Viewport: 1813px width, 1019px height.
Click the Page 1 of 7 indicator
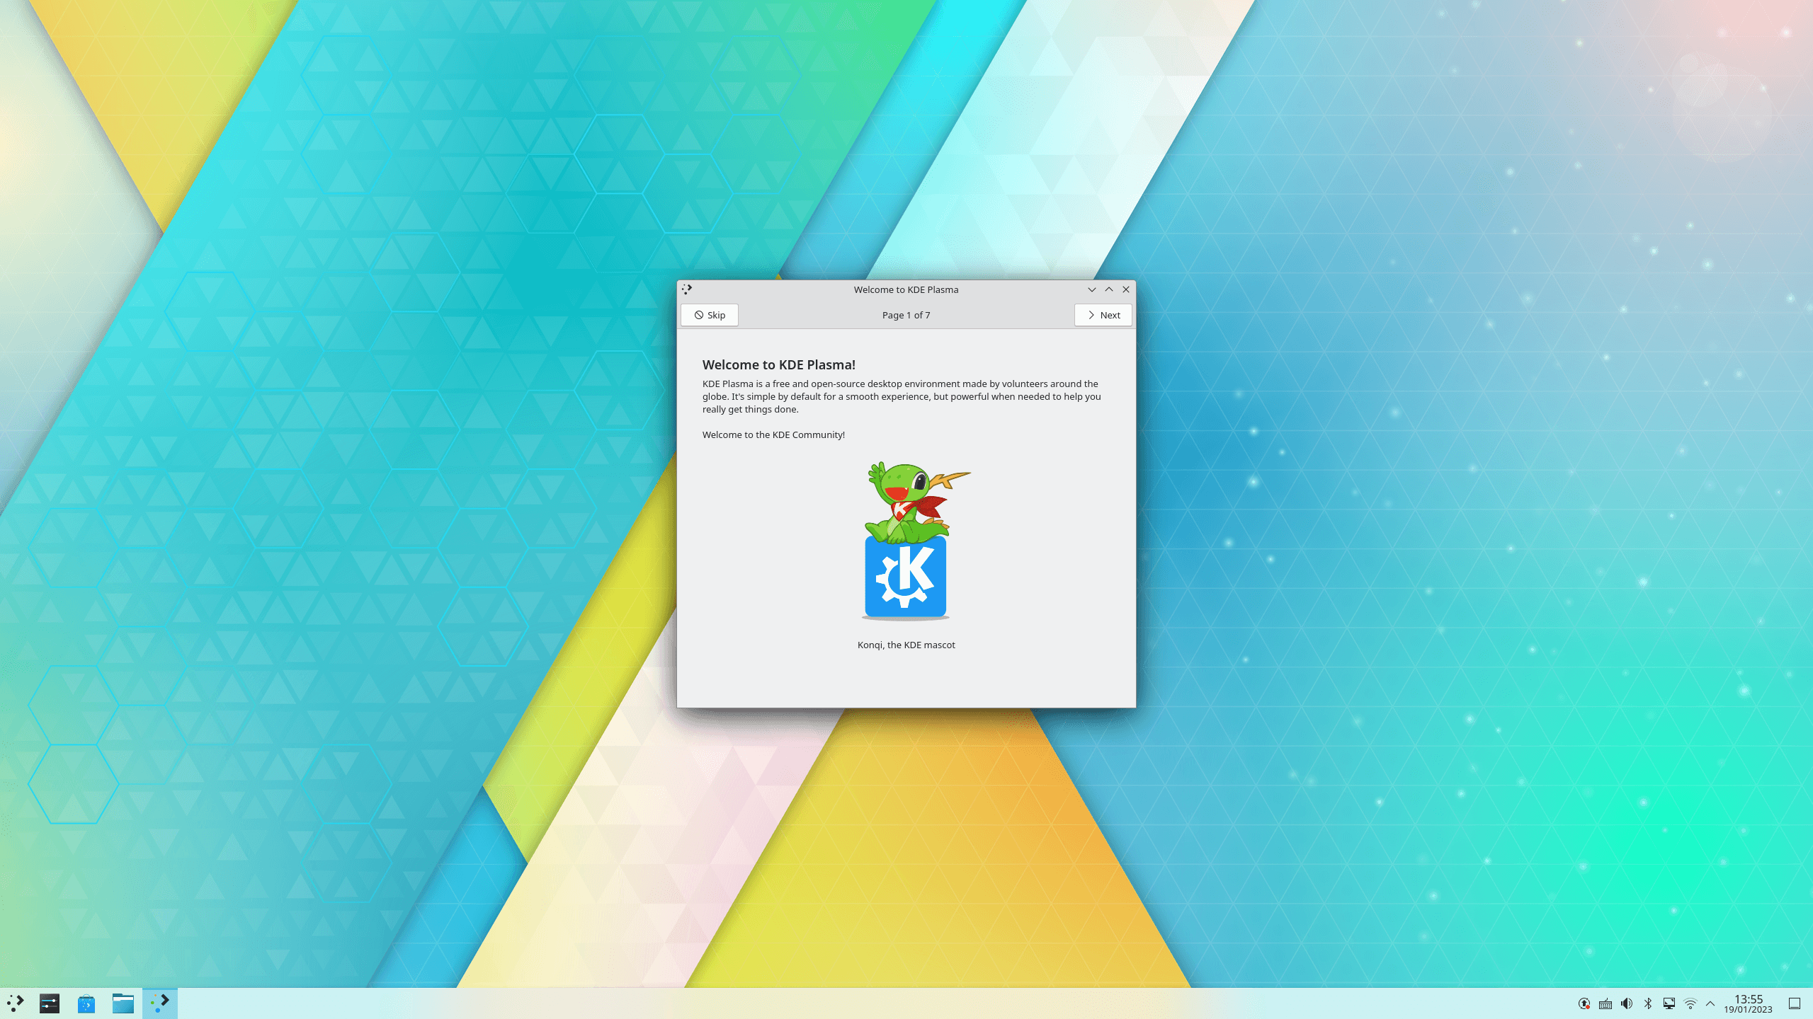[906, 313]
